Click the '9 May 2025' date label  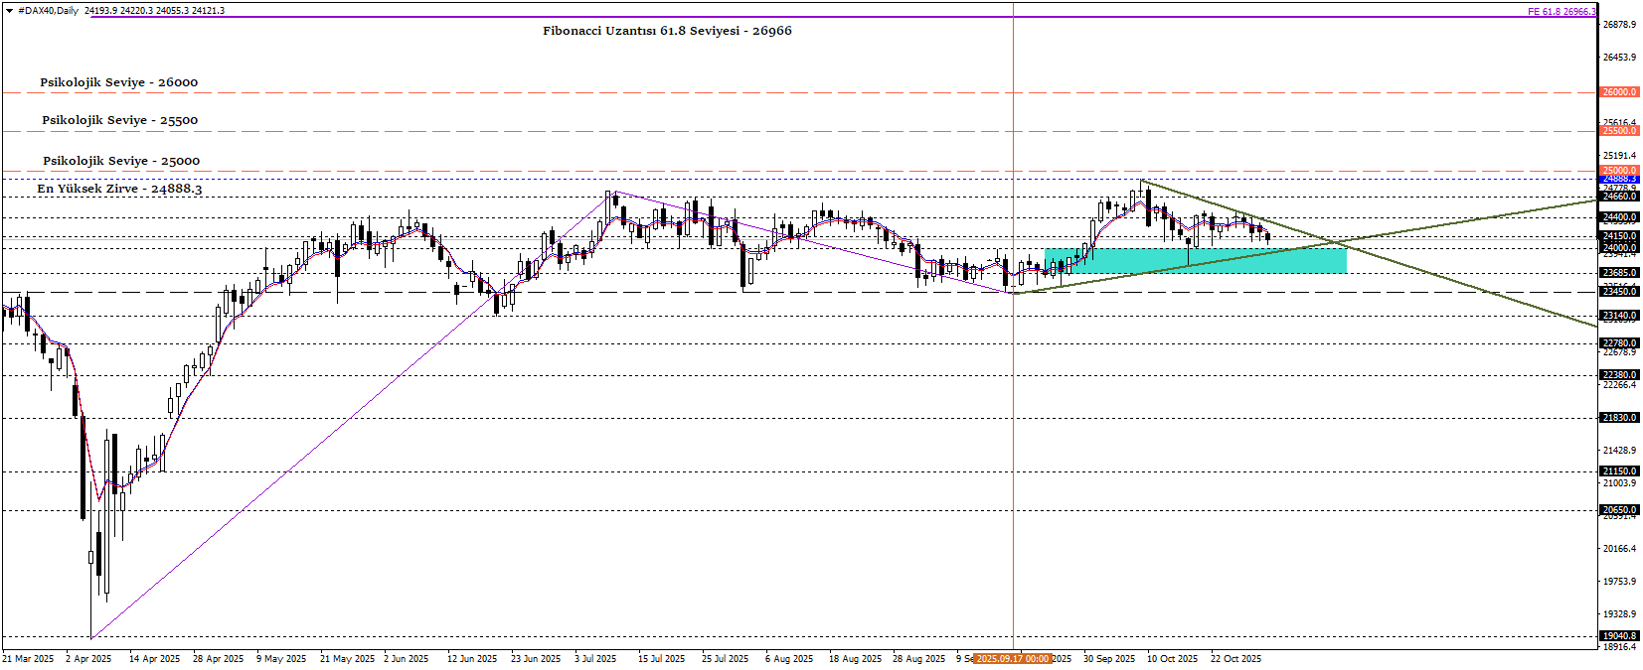point(281,659)
